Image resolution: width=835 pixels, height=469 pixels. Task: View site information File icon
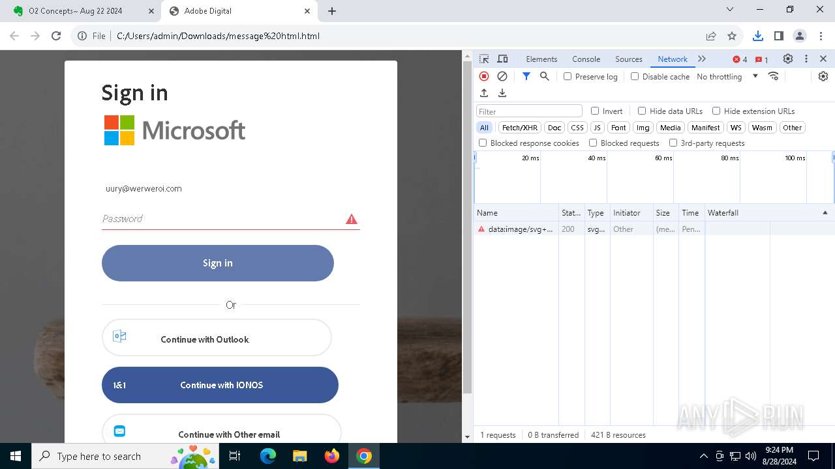tap(91, 36)
